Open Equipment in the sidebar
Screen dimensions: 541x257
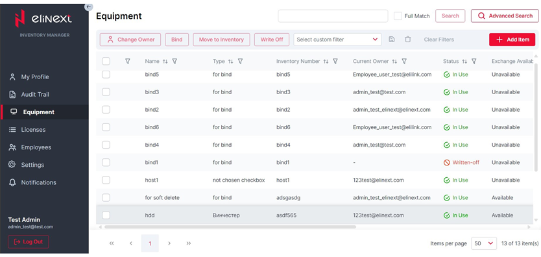(x=44, y=112)
